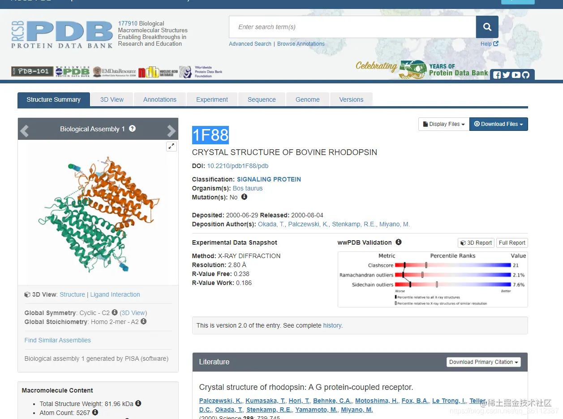The height and width of the screenshot is (419, 563).
Task: Click the bovine rhodopsin 3D structure image
Action: (x=98, y=213)
